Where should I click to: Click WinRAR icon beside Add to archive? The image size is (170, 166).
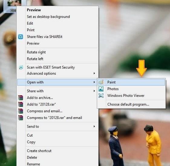pyautogui.click(x=21, y=98)
